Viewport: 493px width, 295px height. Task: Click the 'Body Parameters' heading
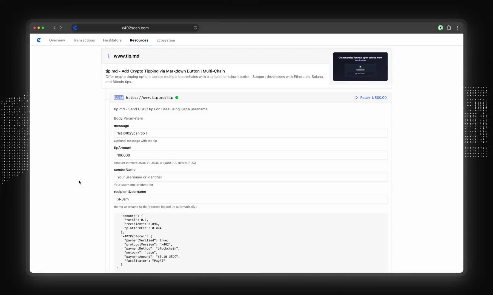click(128, 118)
